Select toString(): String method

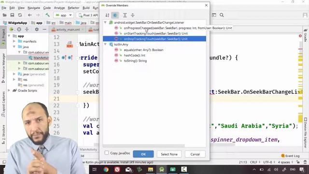pos(135,61)
